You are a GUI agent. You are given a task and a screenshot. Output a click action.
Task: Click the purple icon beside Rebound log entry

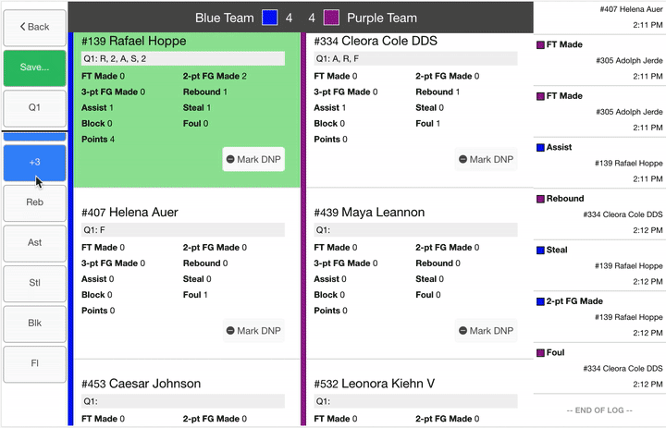[x=540, y=199]
